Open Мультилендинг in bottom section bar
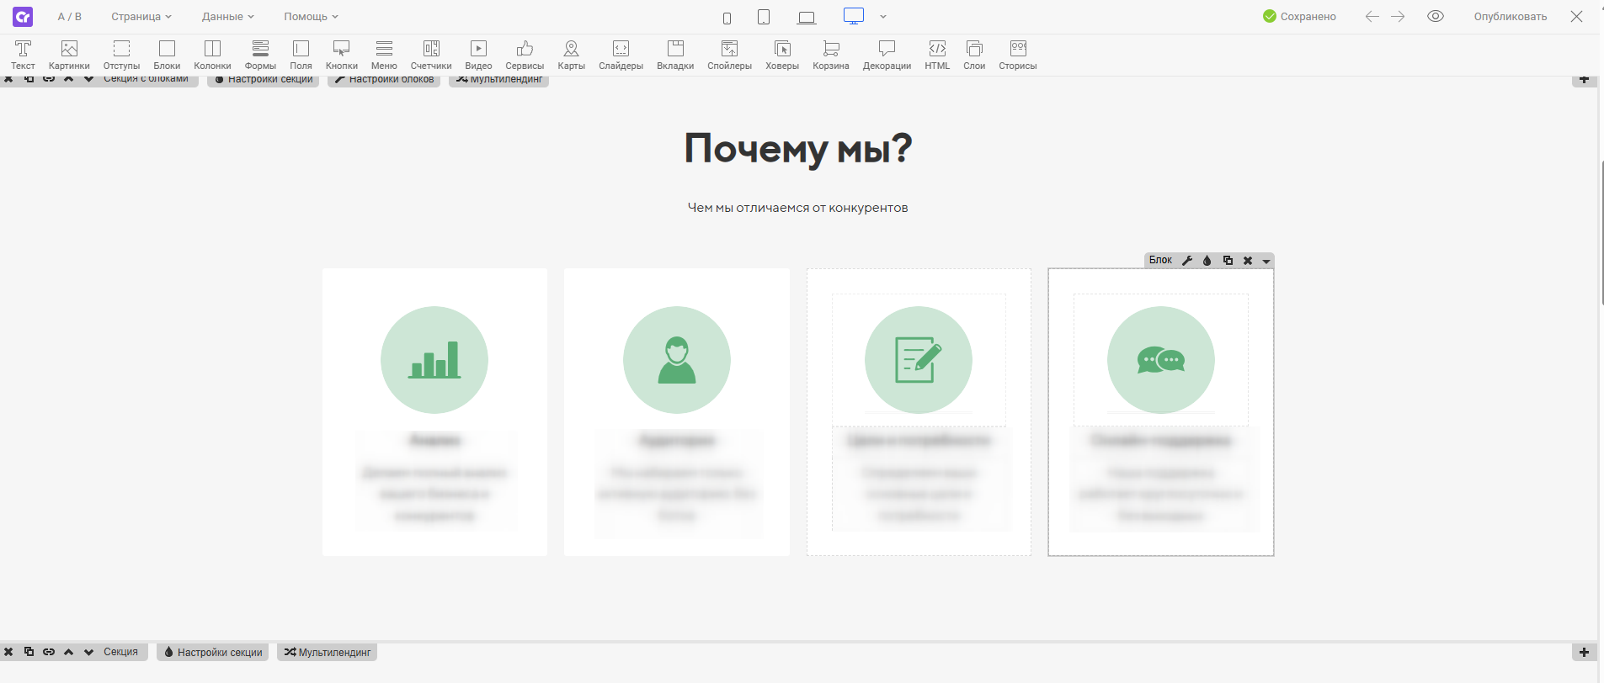This screenshot has width=1604, height=683. tap(328, 652)
